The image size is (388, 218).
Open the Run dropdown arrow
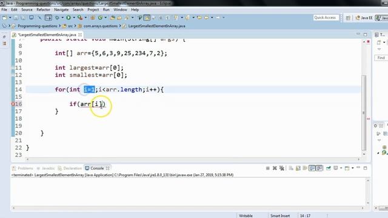(74, 18)
